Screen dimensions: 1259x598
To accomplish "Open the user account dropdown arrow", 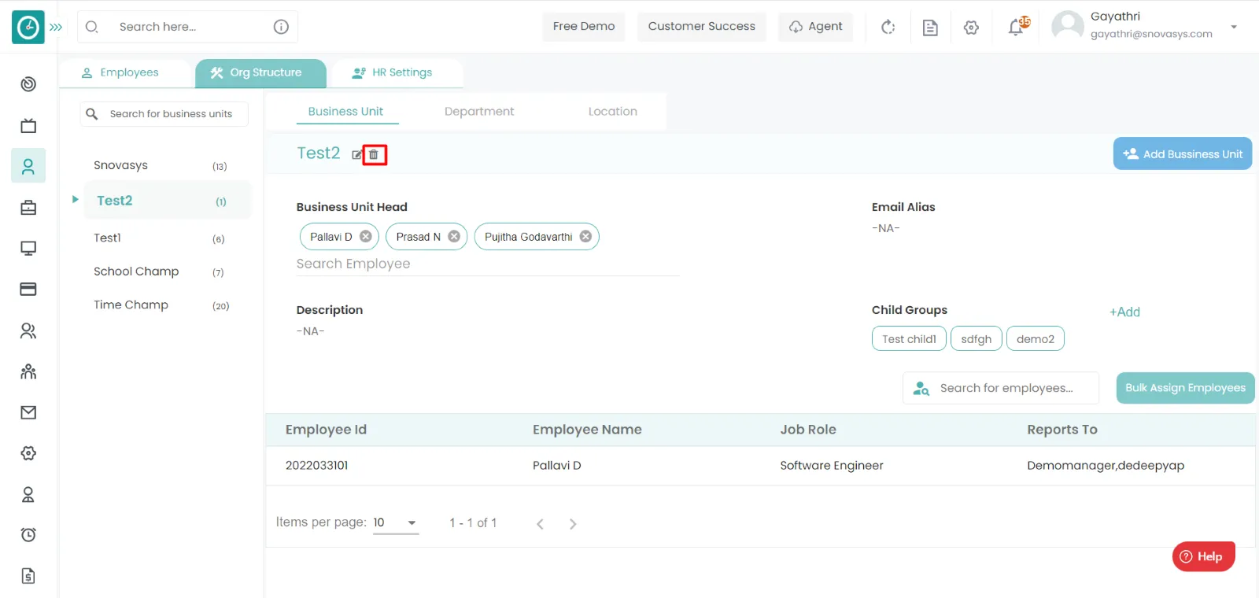I will [x=1234, y=27].
